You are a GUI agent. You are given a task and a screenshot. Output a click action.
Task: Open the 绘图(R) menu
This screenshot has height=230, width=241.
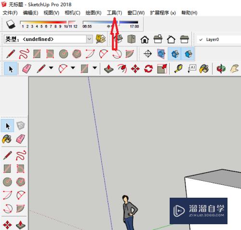click(x=94, y=13)
